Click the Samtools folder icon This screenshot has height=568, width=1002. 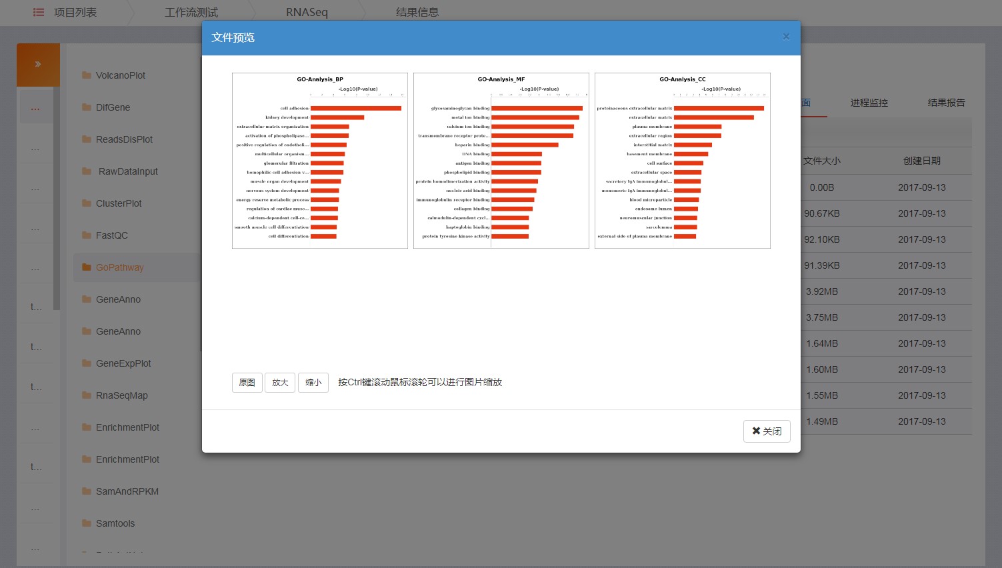87,523
